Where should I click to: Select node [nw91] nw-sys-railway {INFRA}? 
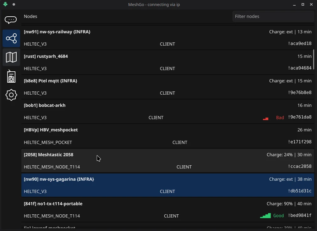[x=168, y=38]
